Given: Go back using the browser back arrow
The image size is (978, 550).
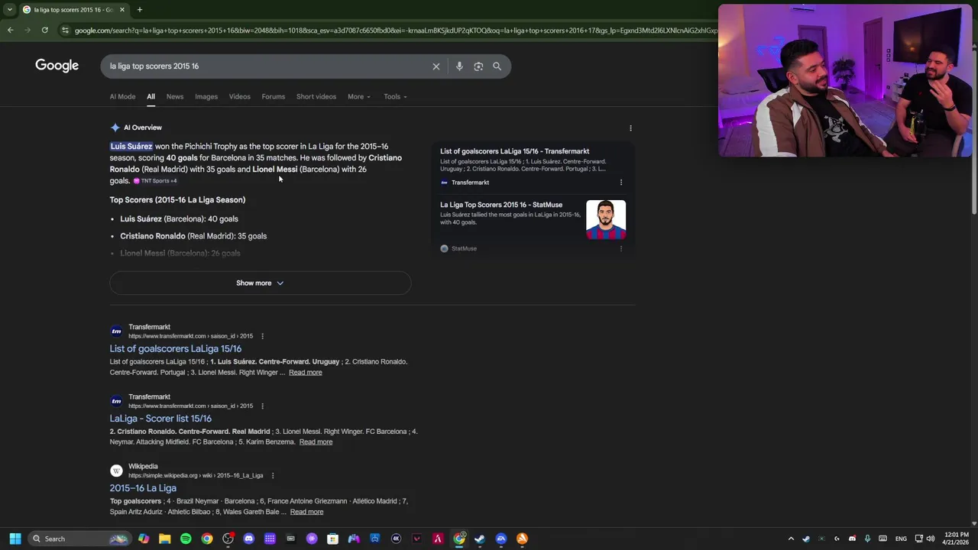Looking at the screenshot, I should click(x=10, y=30).
